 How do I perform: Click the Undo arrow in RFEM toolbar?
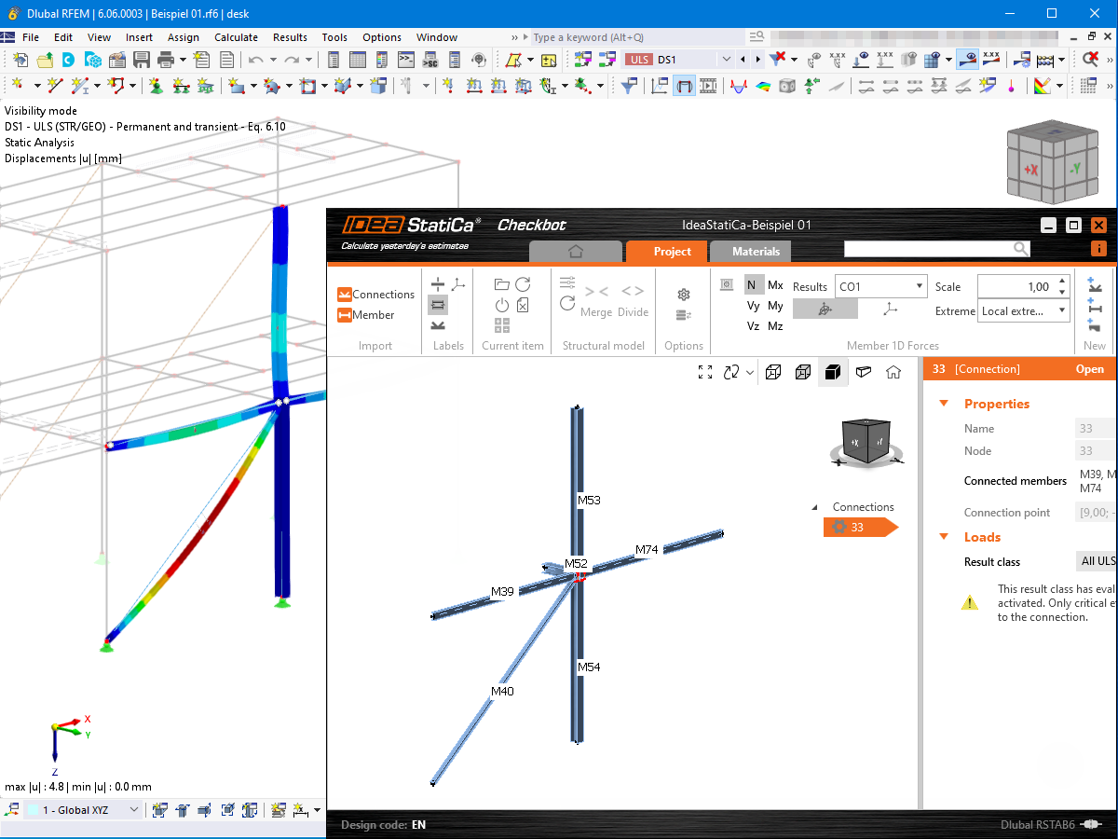[x=256, y=60]
